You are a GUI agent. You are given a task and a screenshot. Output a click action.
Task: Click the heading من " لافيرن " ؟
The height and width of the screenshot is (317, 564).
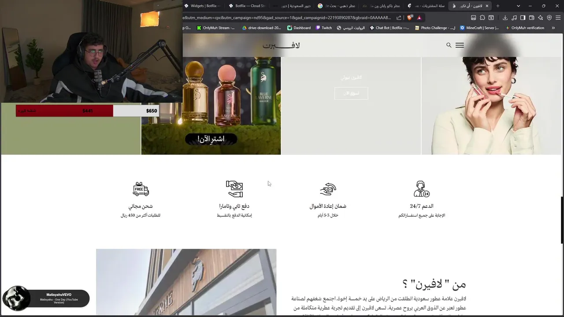click(x=434, y=284)
